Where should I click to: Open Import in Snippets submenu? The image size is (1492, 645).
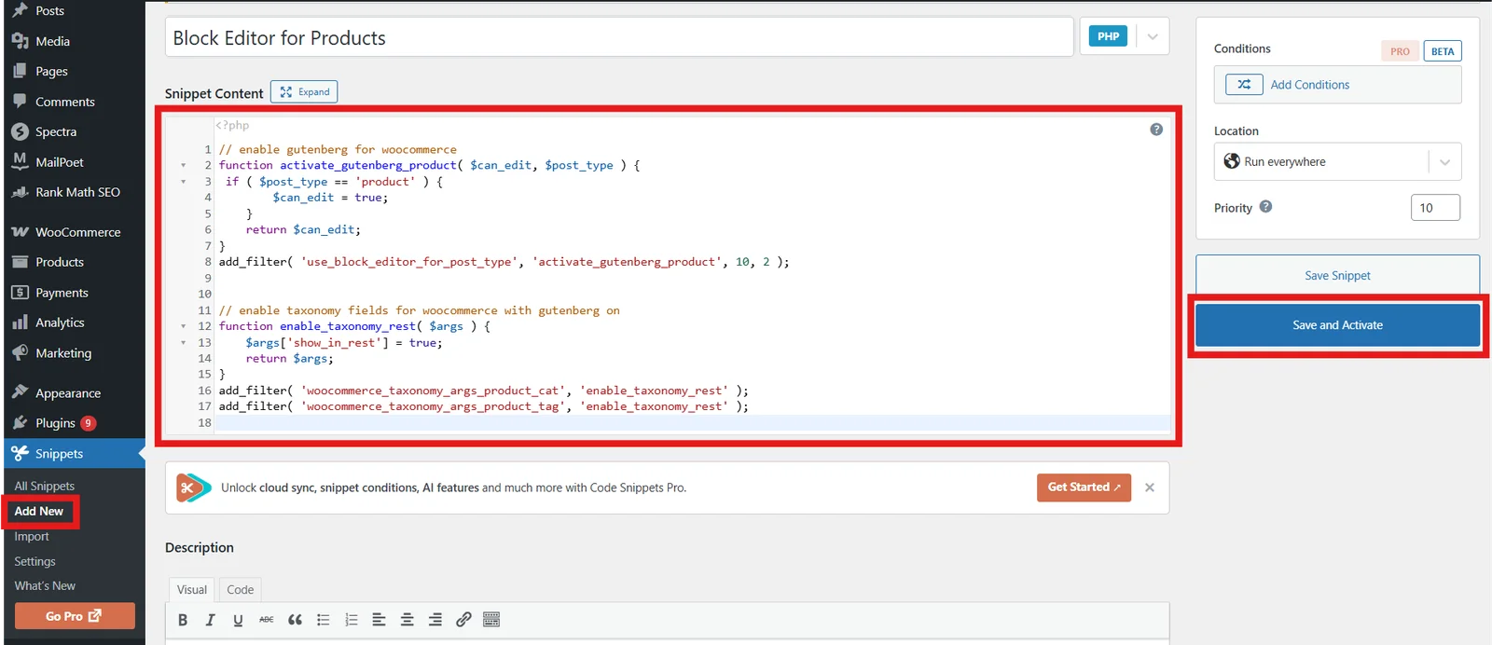[32, 536]
